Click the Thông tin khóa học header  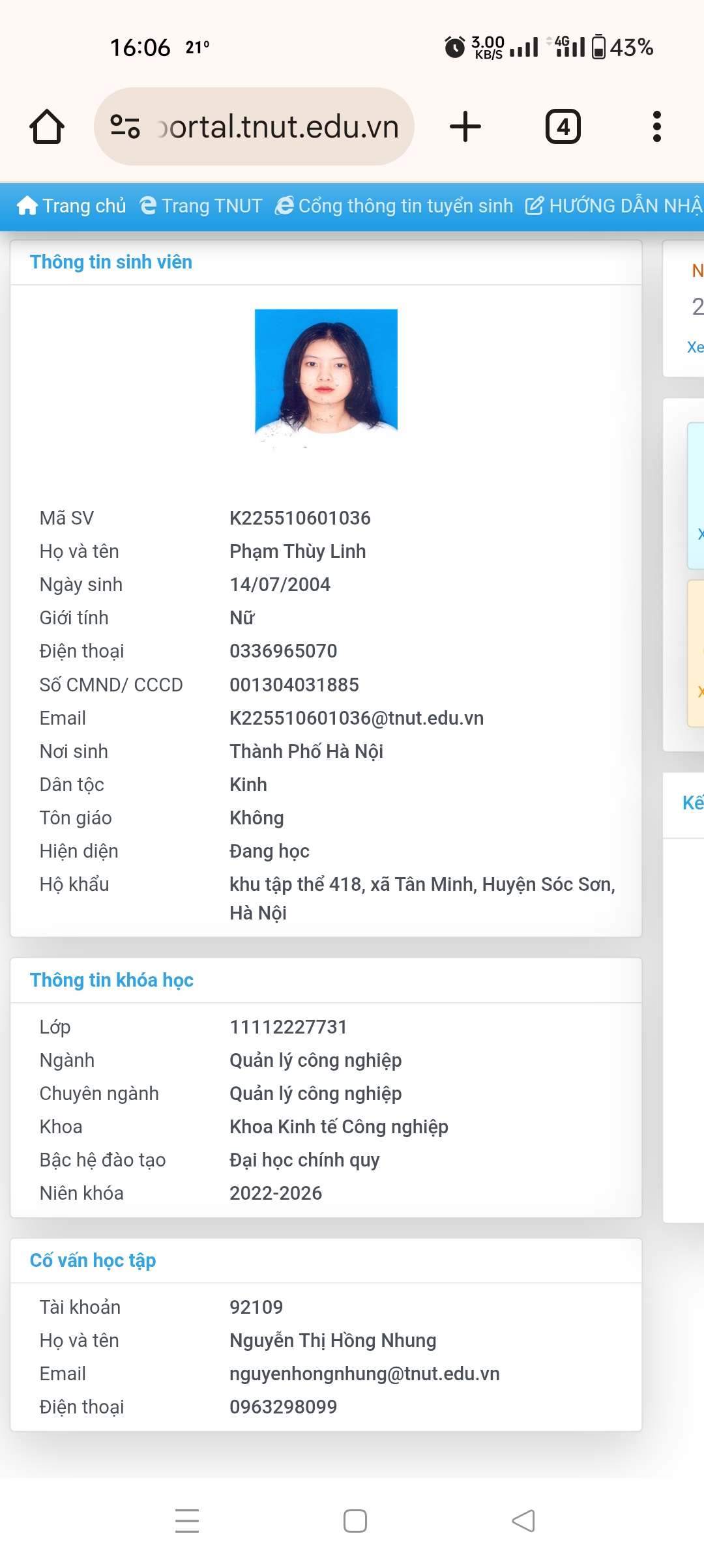click(111, 980)
